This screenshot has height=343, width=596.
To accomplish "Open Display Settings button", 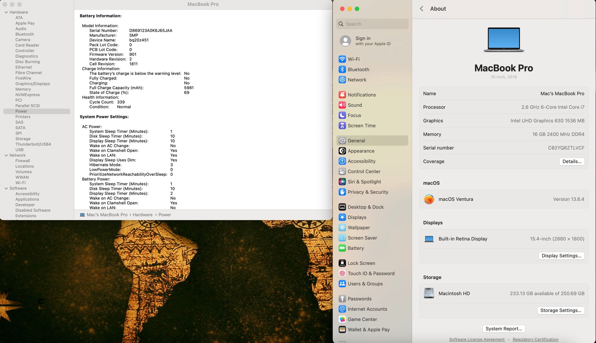I will pyautogui.click(x=561, y=256).
